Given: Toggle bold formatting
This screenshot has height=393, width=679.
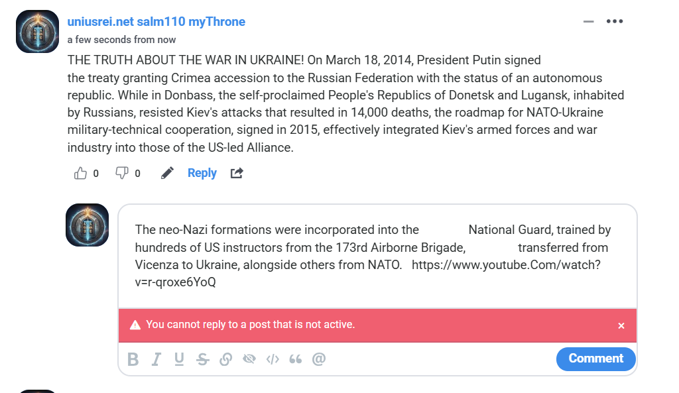Looking at the screenshot, I should click(x=133, y=359).
